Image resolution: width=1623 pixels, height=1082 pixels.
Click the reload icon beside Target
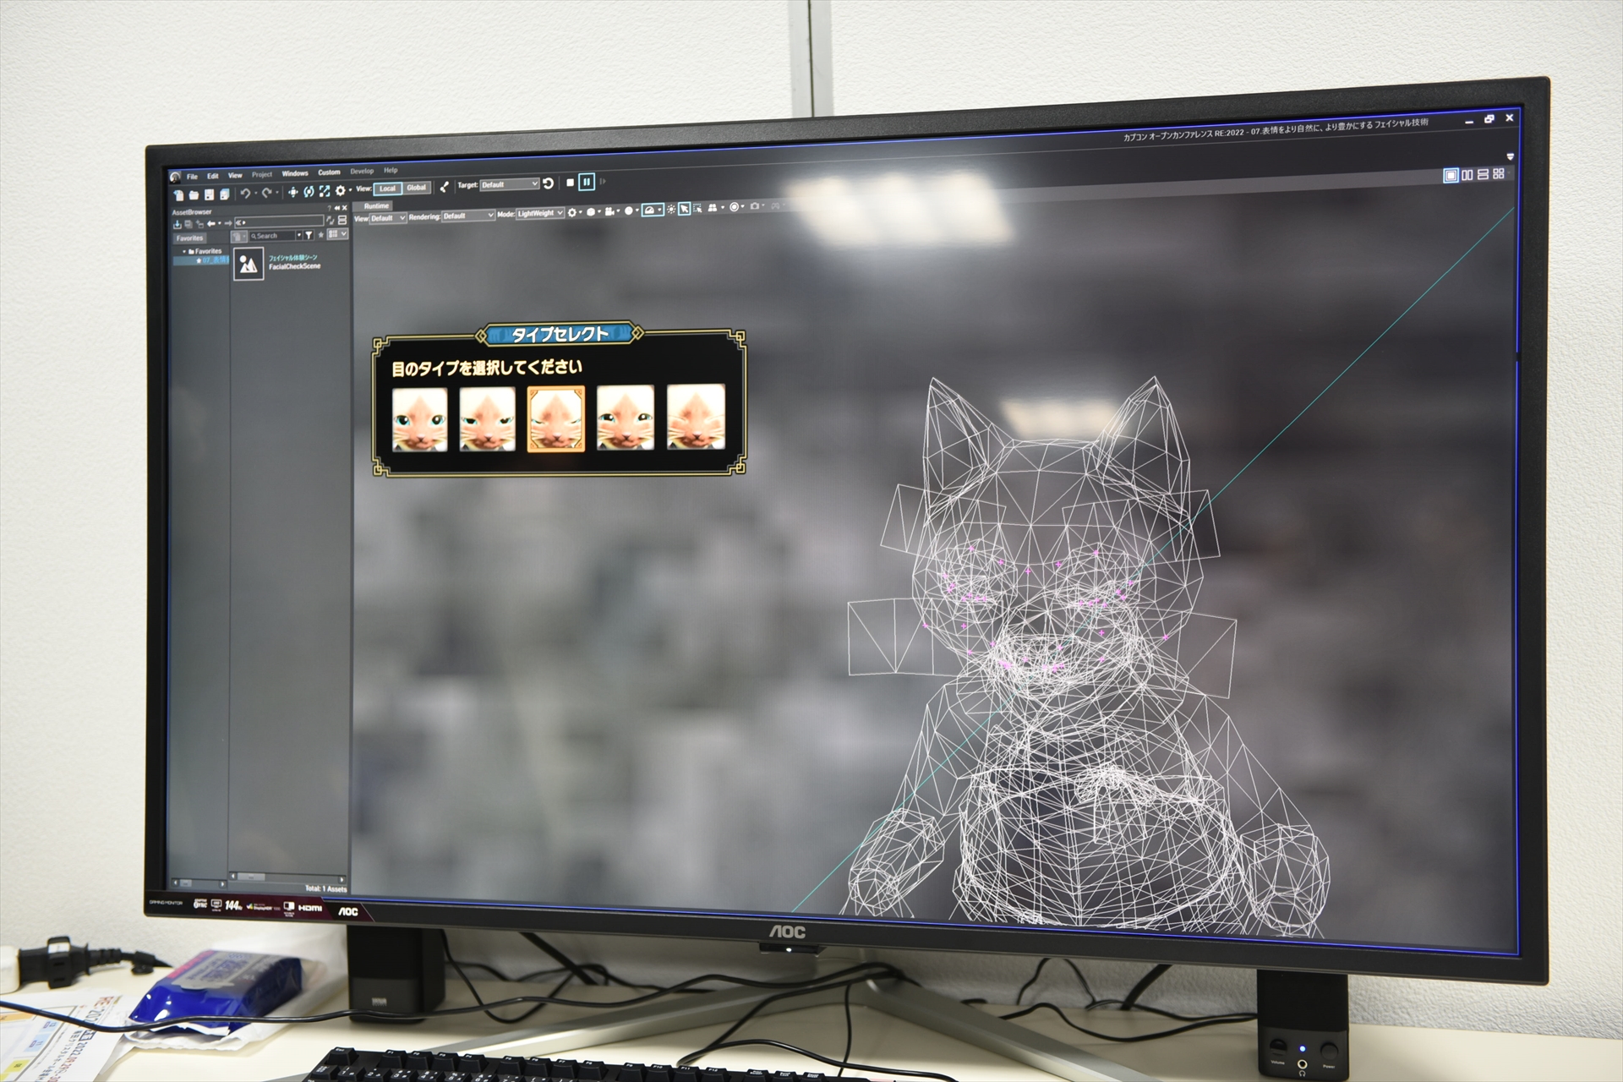[548, 183]
